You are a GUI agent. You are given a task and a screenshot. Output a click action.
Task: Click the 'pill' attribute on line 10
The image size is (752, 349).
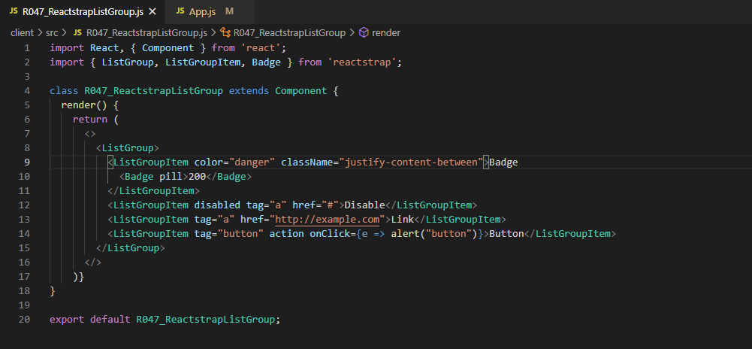click(171, 177)
